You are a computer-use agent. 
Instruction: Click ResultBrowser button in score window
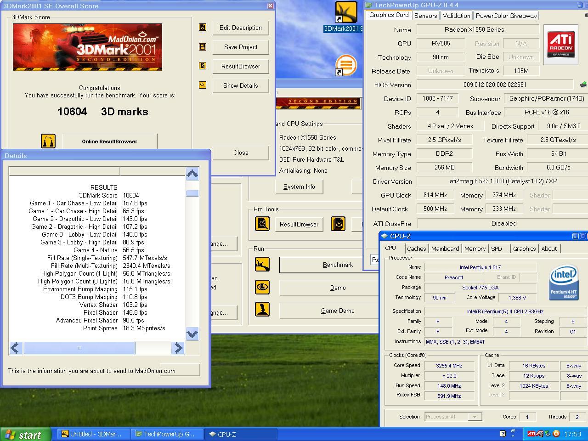pyautogui.click(x=241, y=66)
